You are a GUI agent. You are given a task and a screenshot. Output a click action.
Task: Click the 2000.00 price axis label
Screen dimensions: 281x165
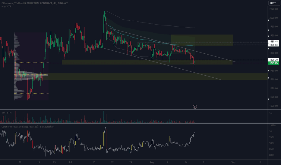point(273,18)
